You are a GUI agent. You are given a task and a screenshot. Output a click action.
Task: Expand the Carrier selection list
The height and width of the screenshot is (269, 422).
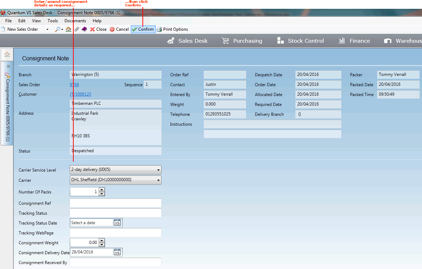point(158,180)
